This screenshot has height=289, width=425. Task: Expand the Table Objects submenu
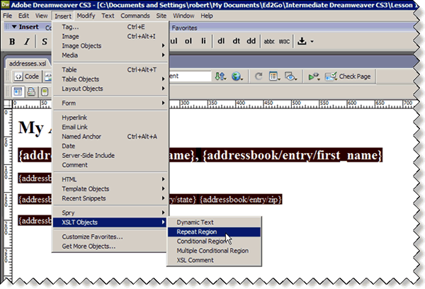click(110, 79)
